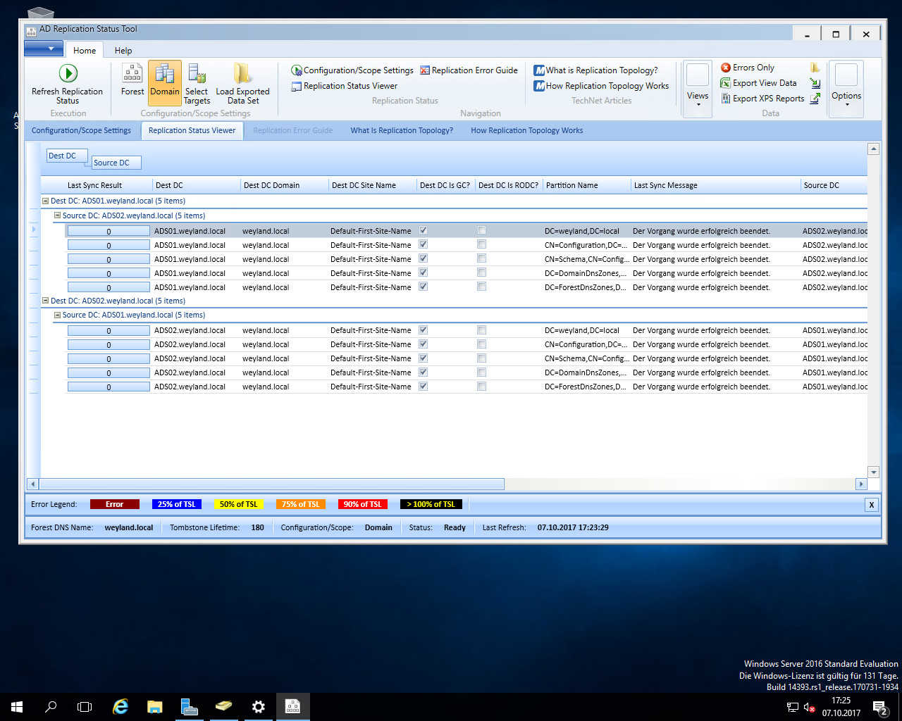Select the Forest scope icon
The width and height of the screenshot is (902, 721).
132,74
